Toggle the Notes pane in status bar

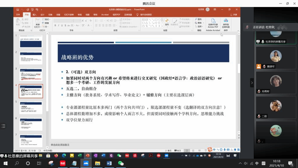[168, 150]
